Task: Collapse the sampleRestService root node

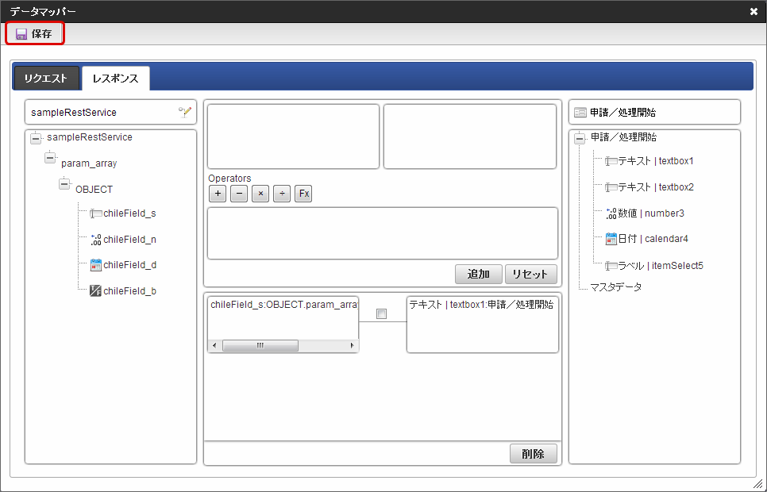Action: (x=36, y=139)
